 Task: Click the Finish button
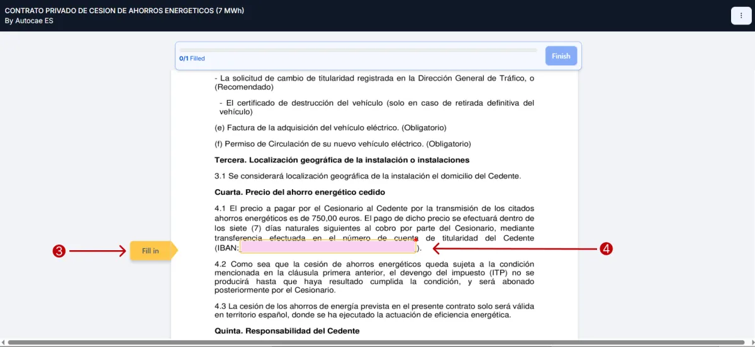(x=561, y=56)
